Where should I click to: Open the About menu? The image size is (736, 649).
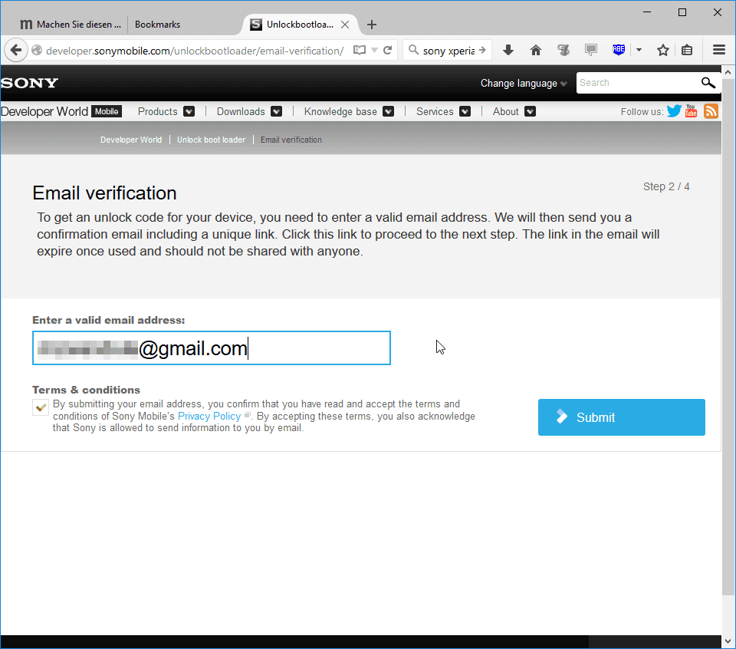click(x=505, y=111)
